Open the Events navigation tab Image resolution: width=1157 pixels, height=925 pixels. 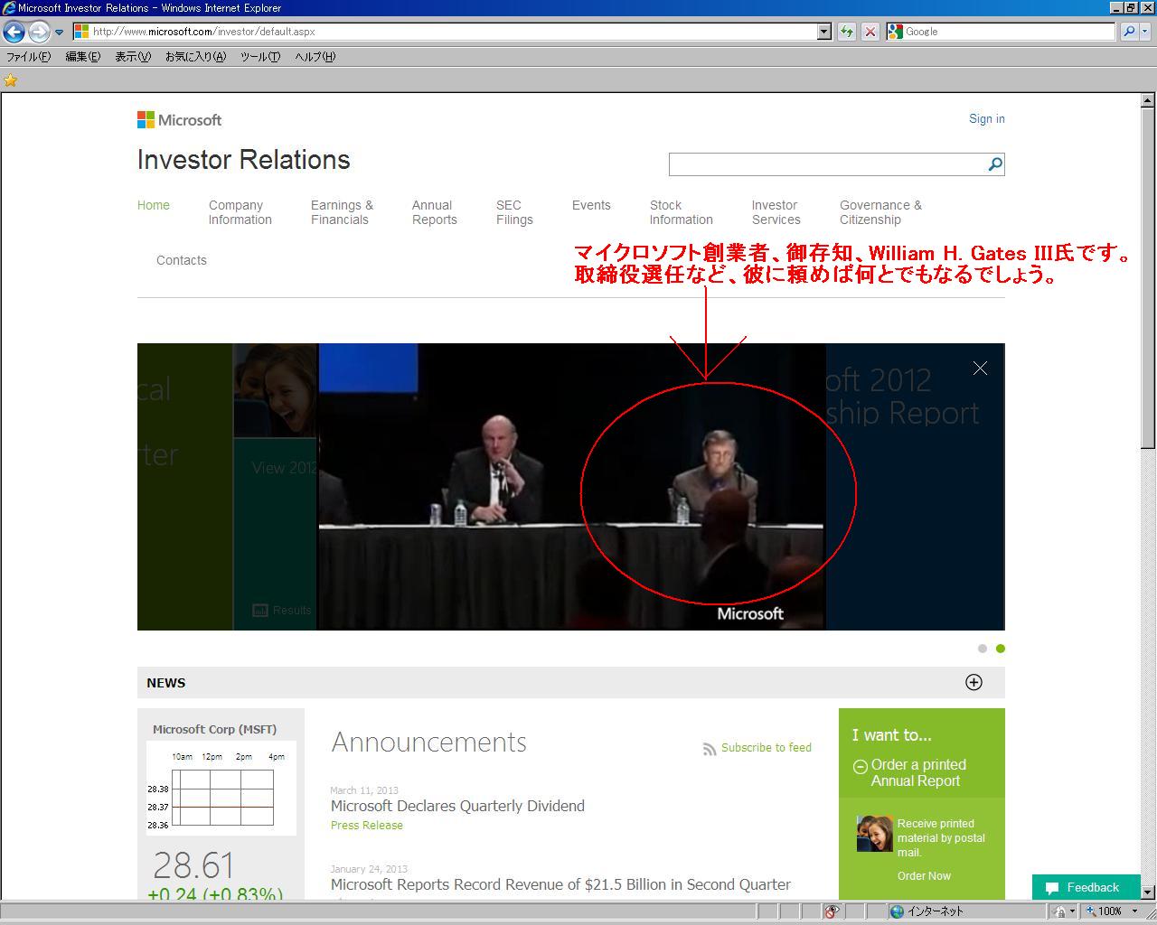point(591,206)
